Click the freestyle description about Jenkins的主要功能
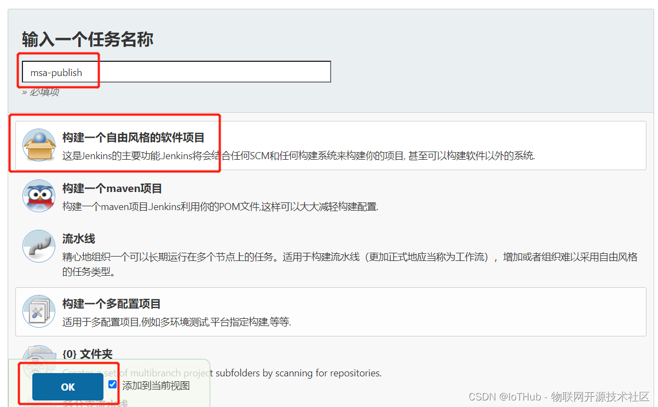658x407 pixels. click(x=298, y=156)
